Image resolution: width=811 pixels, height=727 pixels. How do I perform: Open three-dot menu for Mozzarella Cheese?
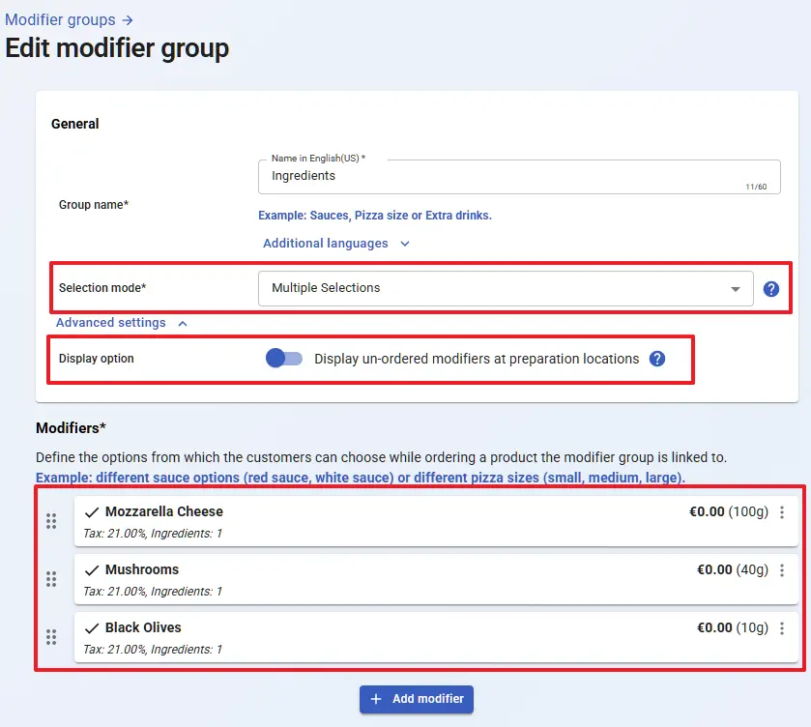(x=782, y=512)
